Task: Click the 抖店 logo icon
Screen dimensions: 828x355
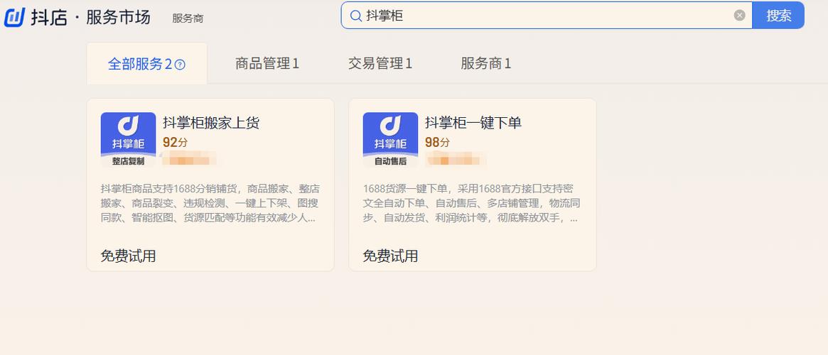Action: (x=14, y=17)
